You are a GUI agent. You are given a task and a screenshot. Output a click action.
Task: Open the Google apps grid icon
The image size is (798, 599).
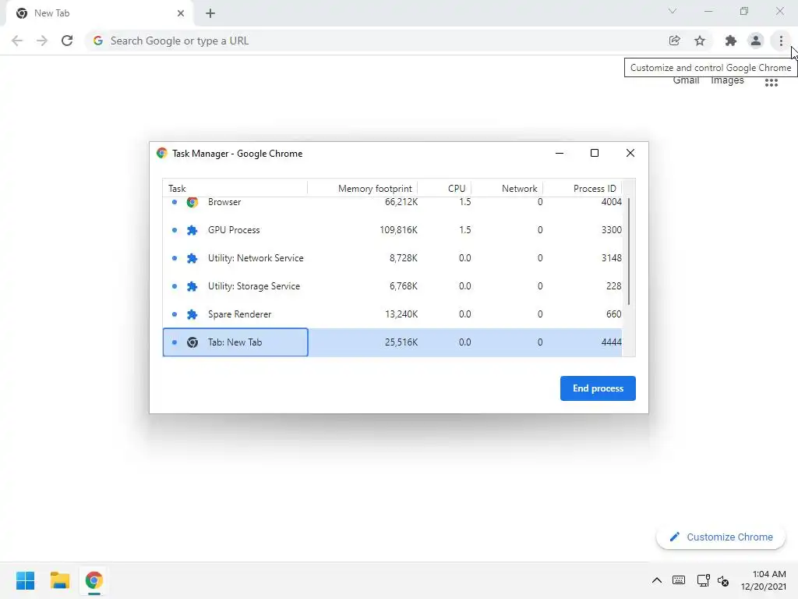click(x=771, y=83)
